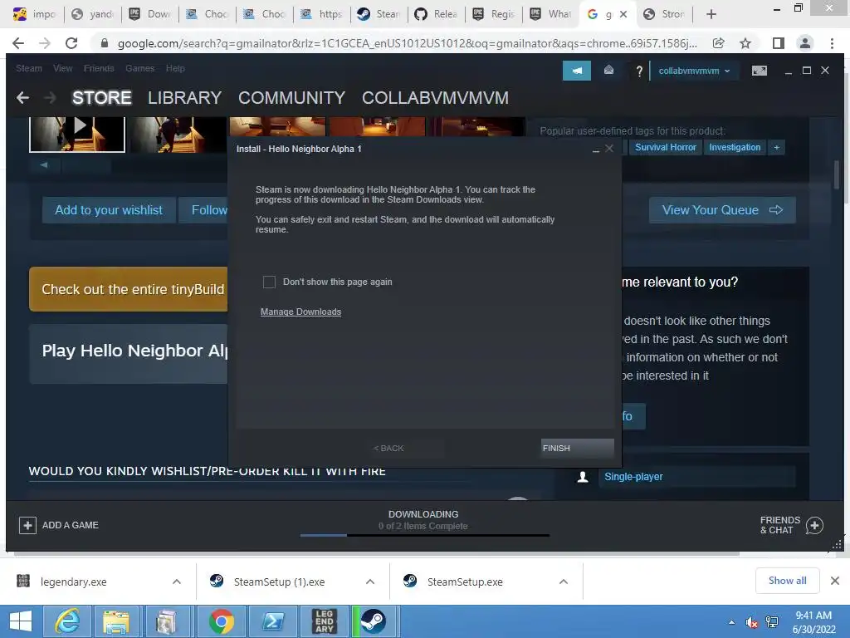Go to the STORE tab

[102, 98]
